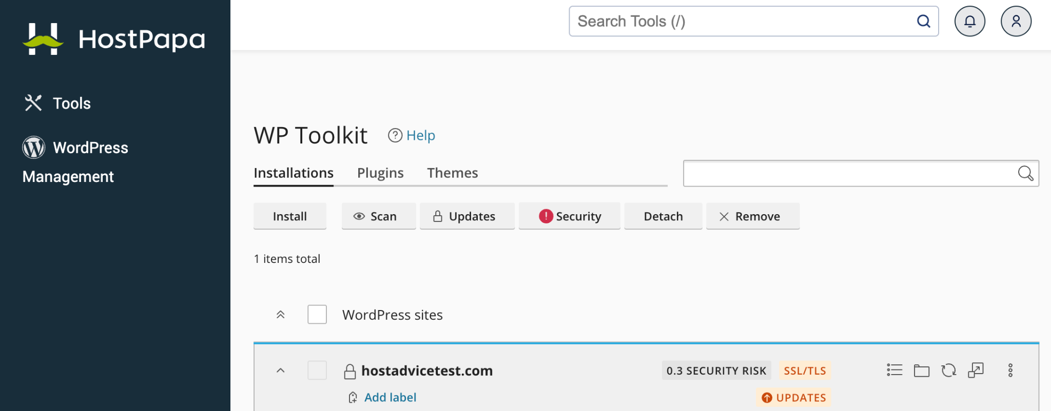
Task: Click the Security button
Action: pos(570,216)
